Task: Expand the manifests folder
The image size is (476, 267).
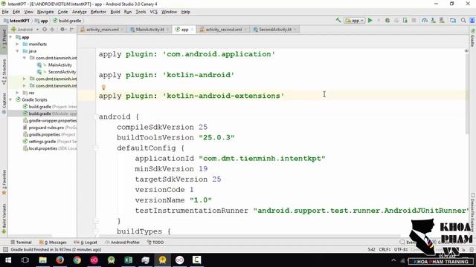Action: (x=17, y=44)
